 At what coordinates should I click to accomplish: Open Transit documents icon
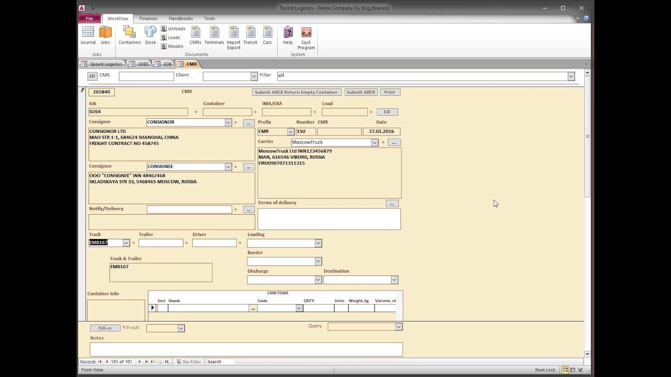tap(250, 35)
